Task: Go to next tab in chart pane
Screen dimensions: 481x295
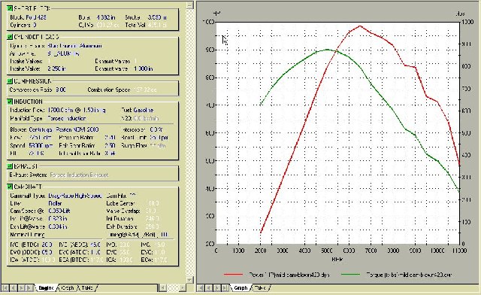Action: [217, 288]
